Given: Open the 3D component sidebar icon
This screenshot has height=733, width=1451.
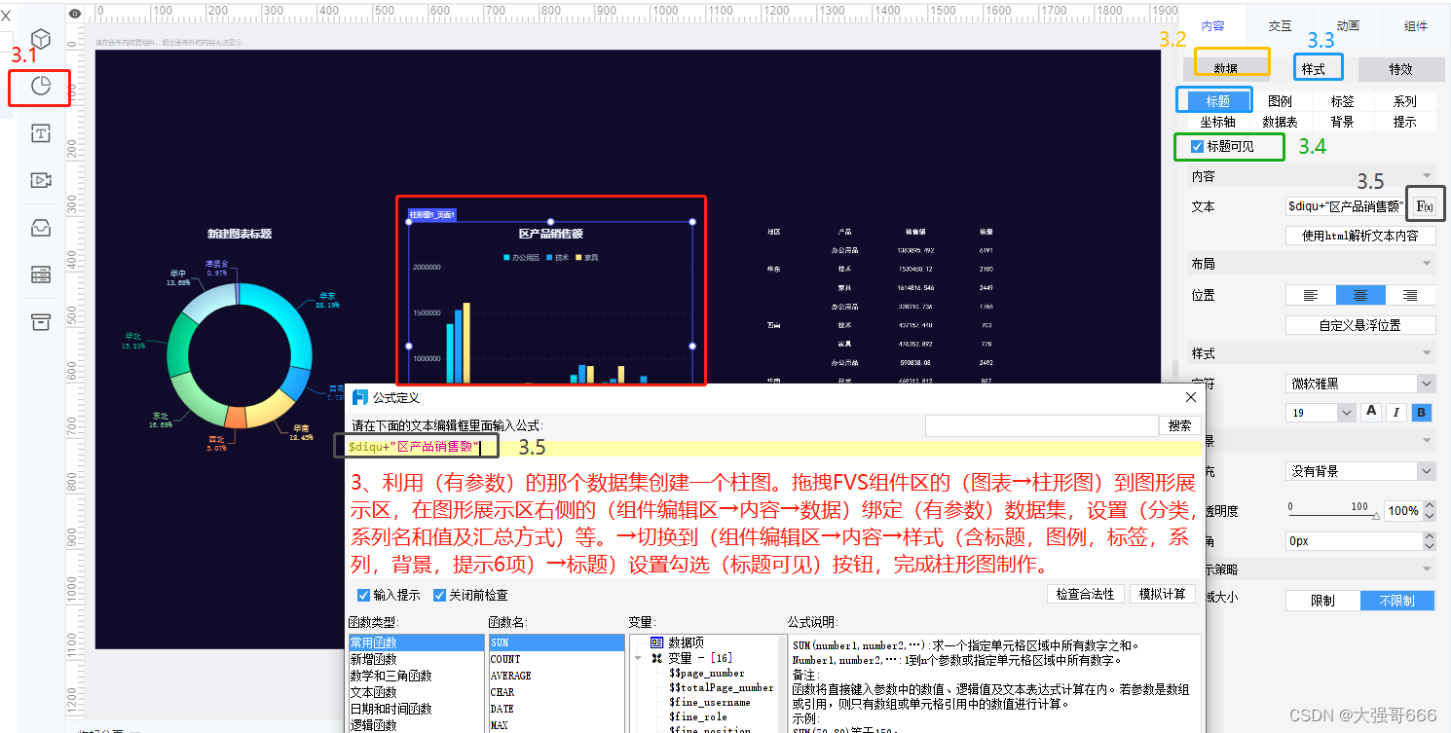Looking at the screenshot, I should tap(41, 38).
